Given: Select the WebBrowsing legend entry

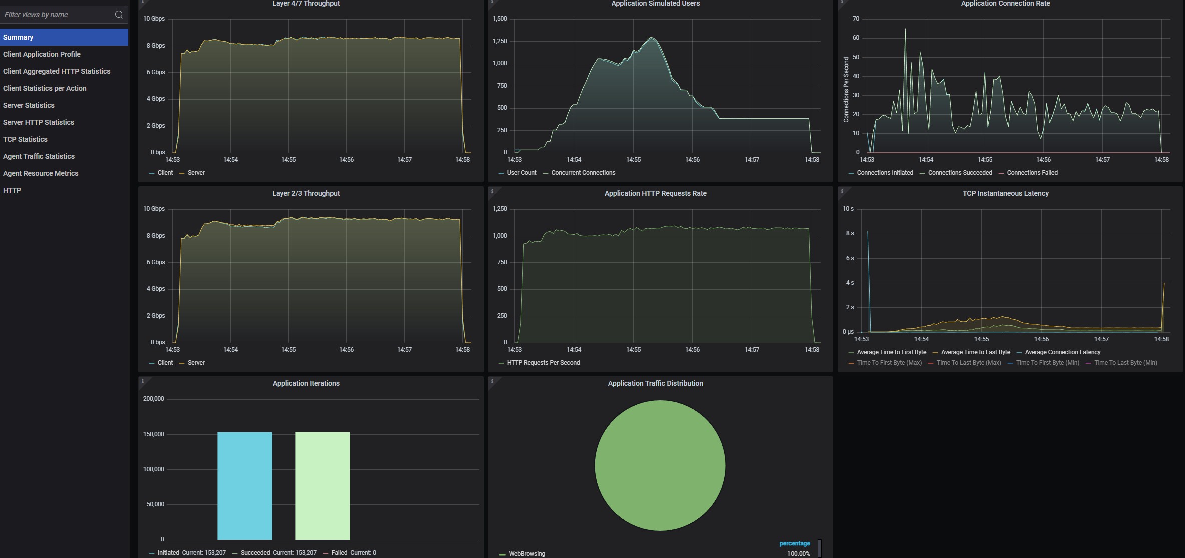Looking at the screenshot, I should (527, 553).
